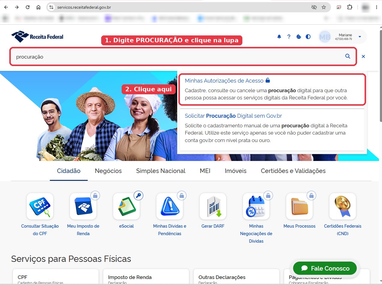
Task: Select the Cidadão tab
Action: tap(69, 171)
